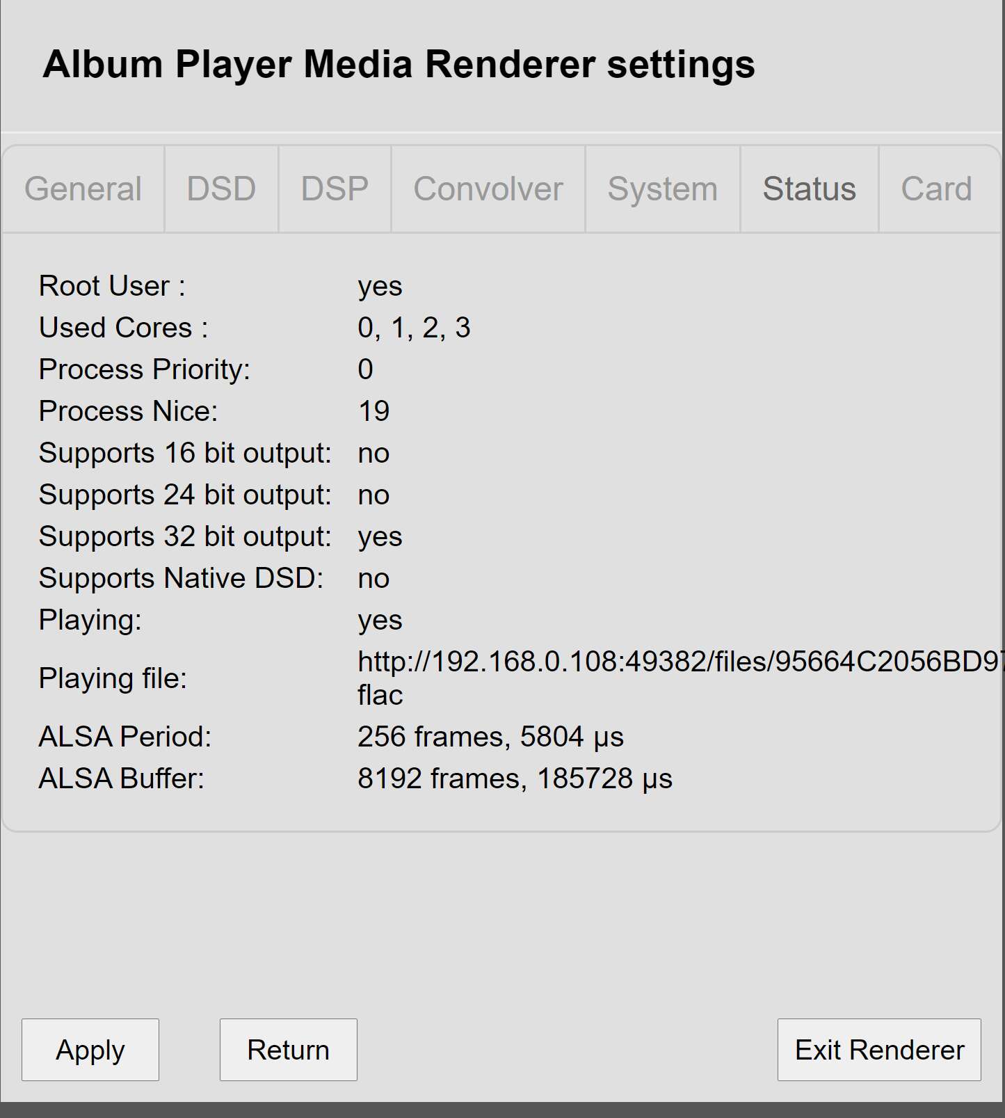
Task: Click the ALSA Period value text
Action: pos(490,737)
